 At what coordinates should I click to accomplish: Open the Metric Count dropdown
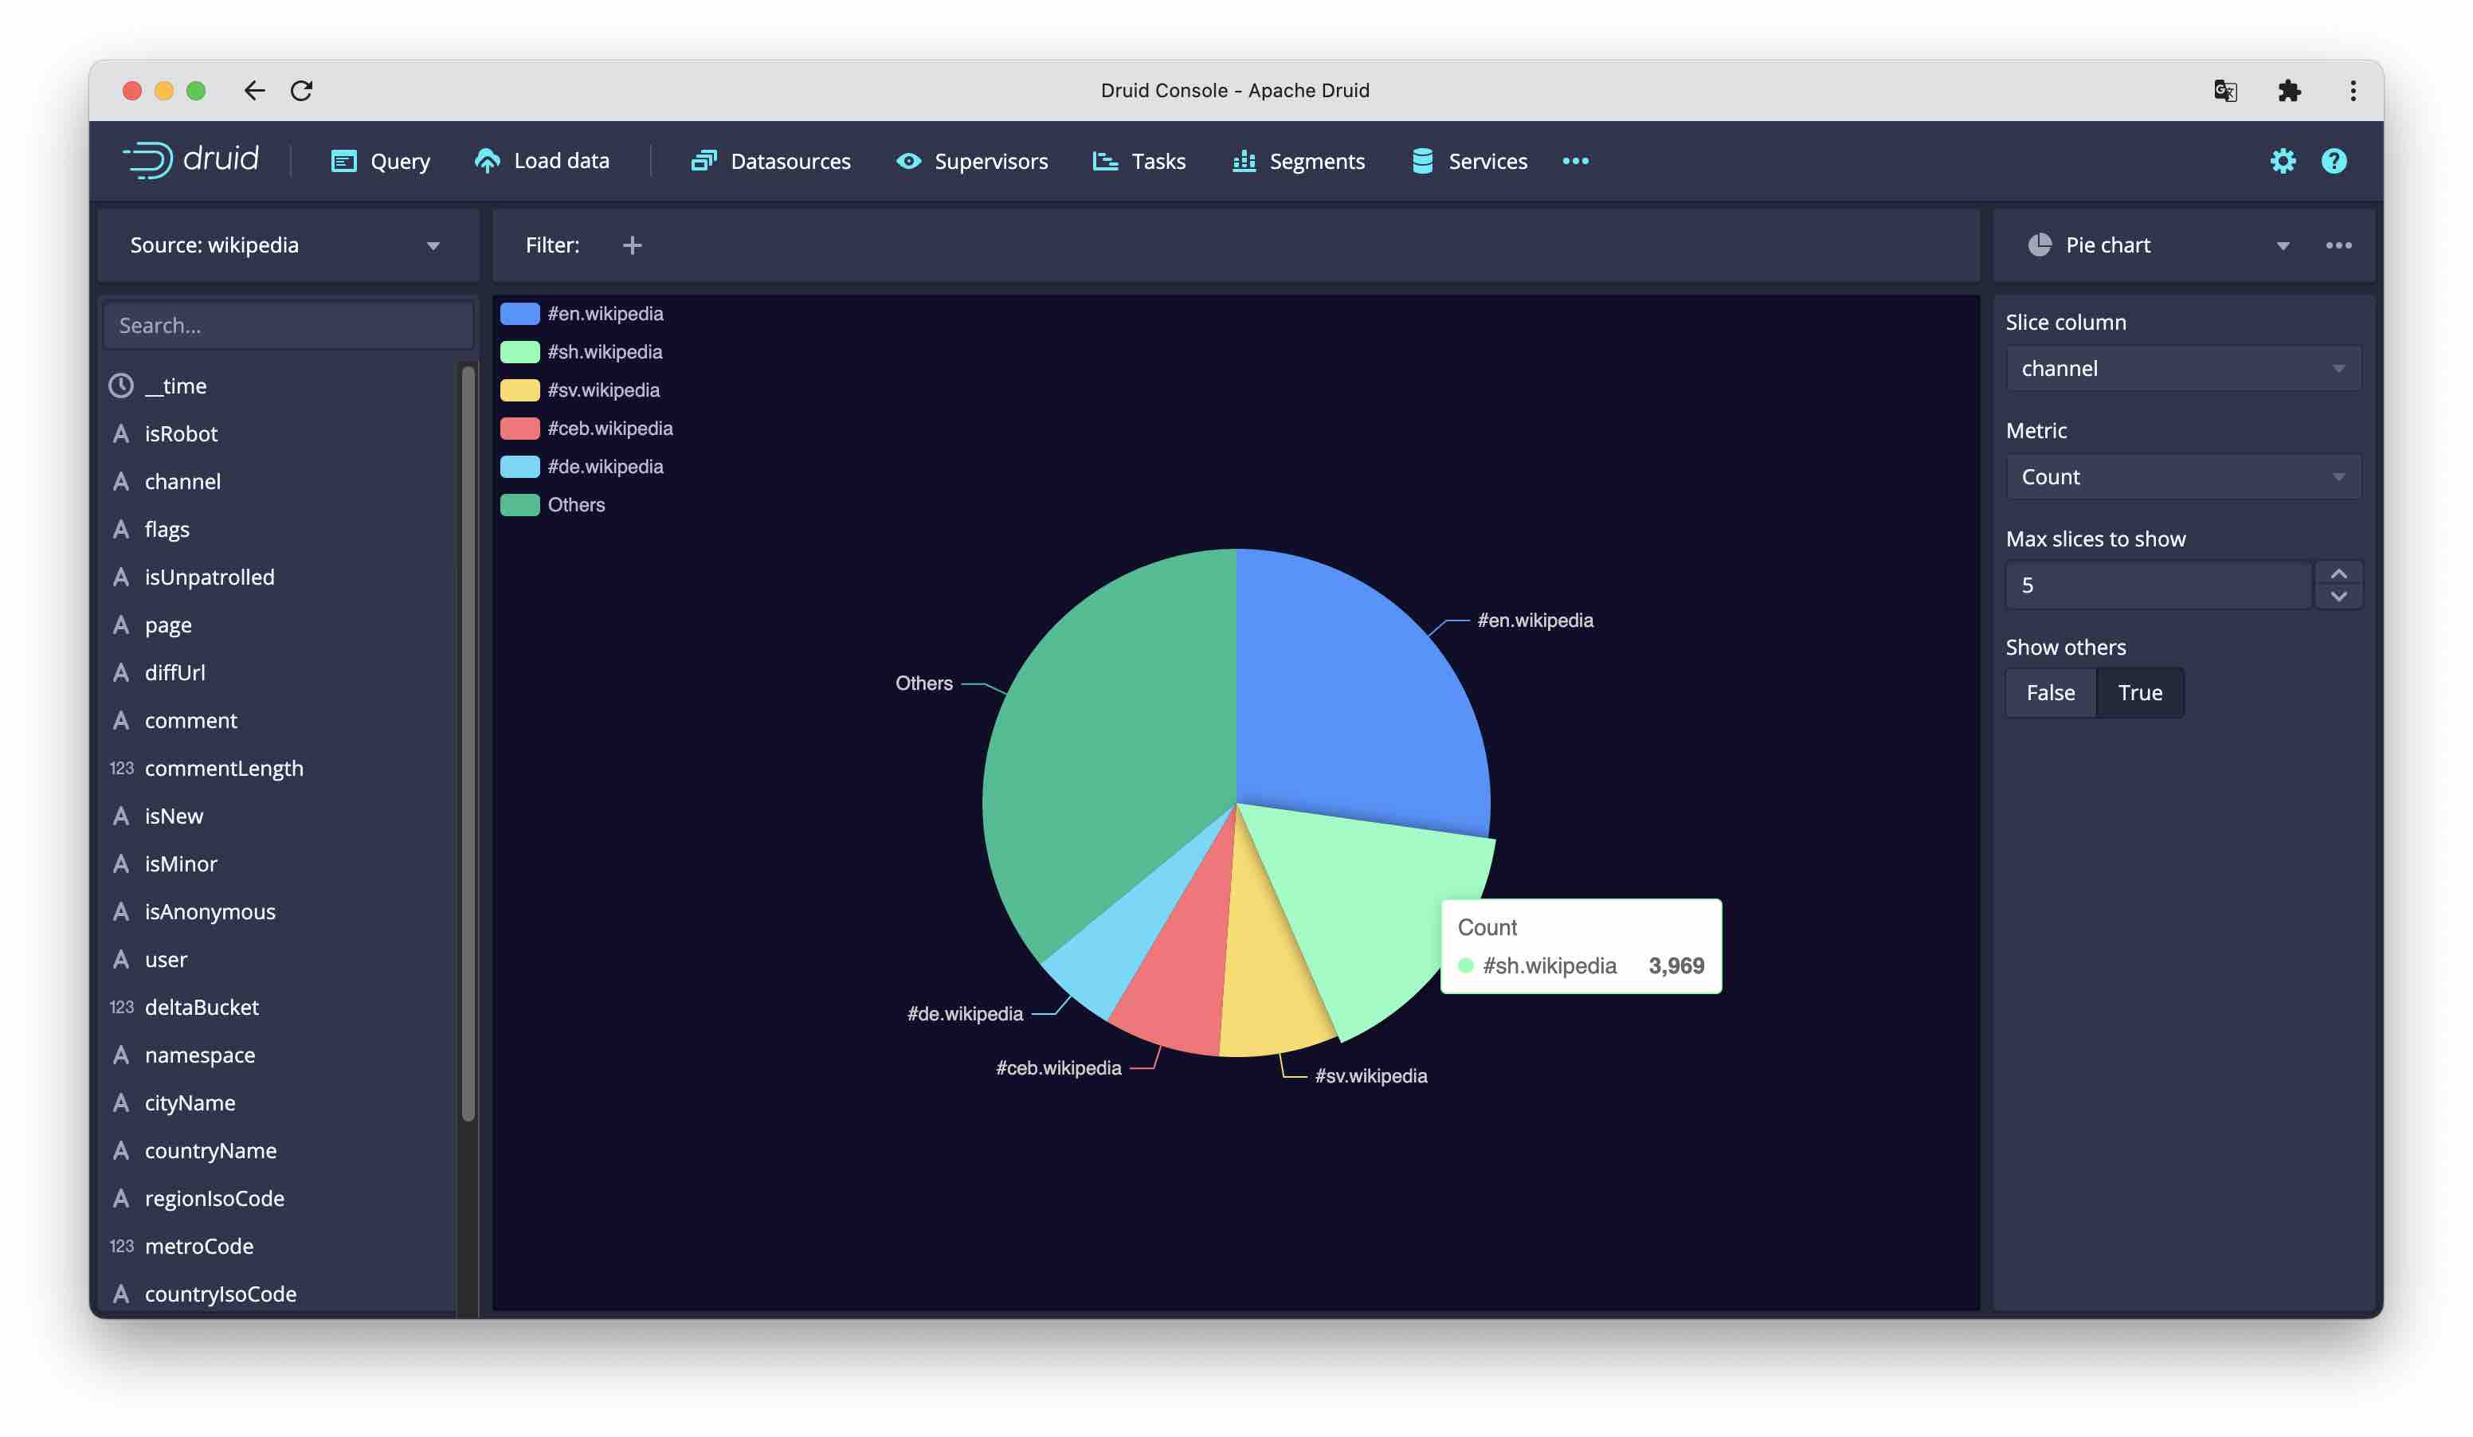2182,476
